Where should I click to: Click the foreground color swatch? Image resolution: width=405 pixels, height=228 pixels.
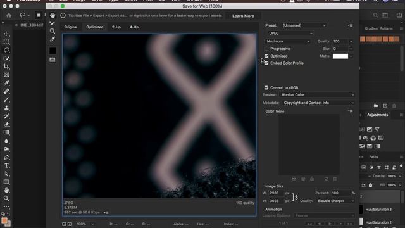pos(4,220)
